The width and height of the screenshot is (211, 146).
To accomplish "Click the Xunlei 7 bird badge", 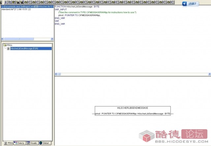I will 190,4.
